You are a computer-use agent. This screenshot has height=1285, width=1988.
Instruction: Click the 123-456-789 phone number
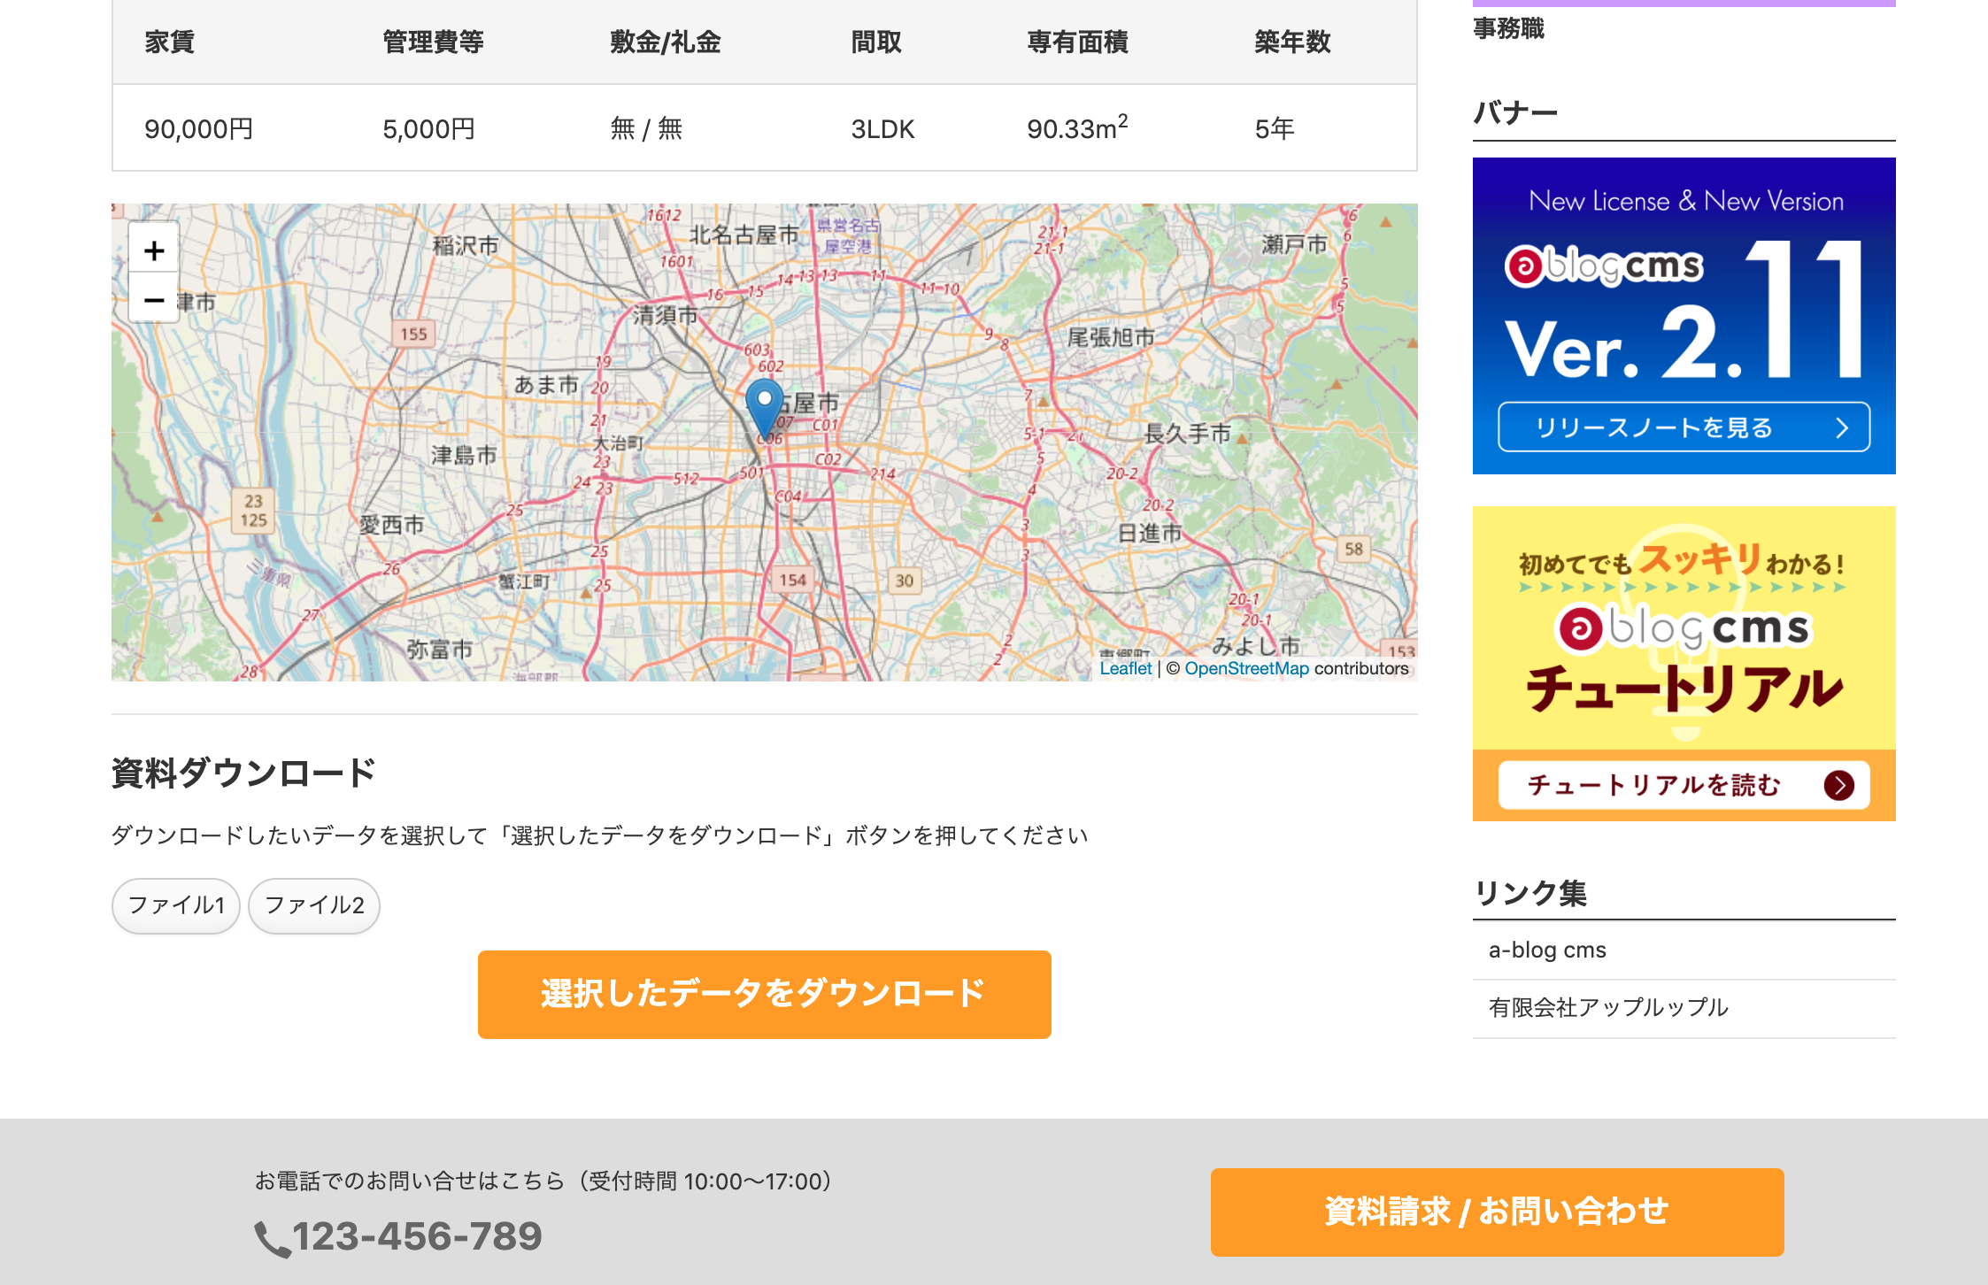[417, 1236]
